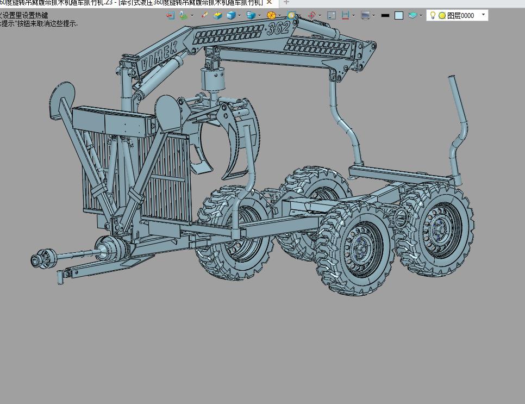Click the green and blue toolbar icon beside exit
Image resolution: width=525 pixels, height=404 pixels.
pyautogui.click(x=183, y=15)
